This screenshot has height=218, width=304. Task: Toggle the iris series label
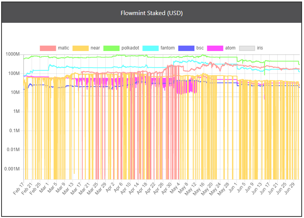pos(260,48)
